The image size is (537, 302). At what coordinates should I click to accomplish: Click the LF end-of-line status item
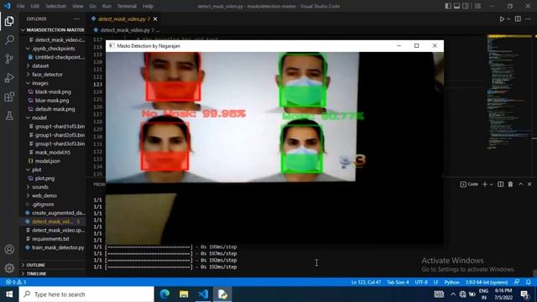[436, 282]
